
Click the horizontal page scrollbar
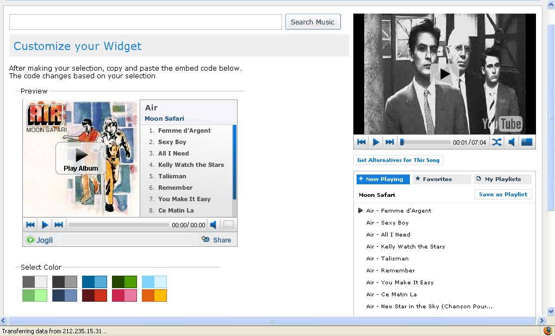point(271,321)
